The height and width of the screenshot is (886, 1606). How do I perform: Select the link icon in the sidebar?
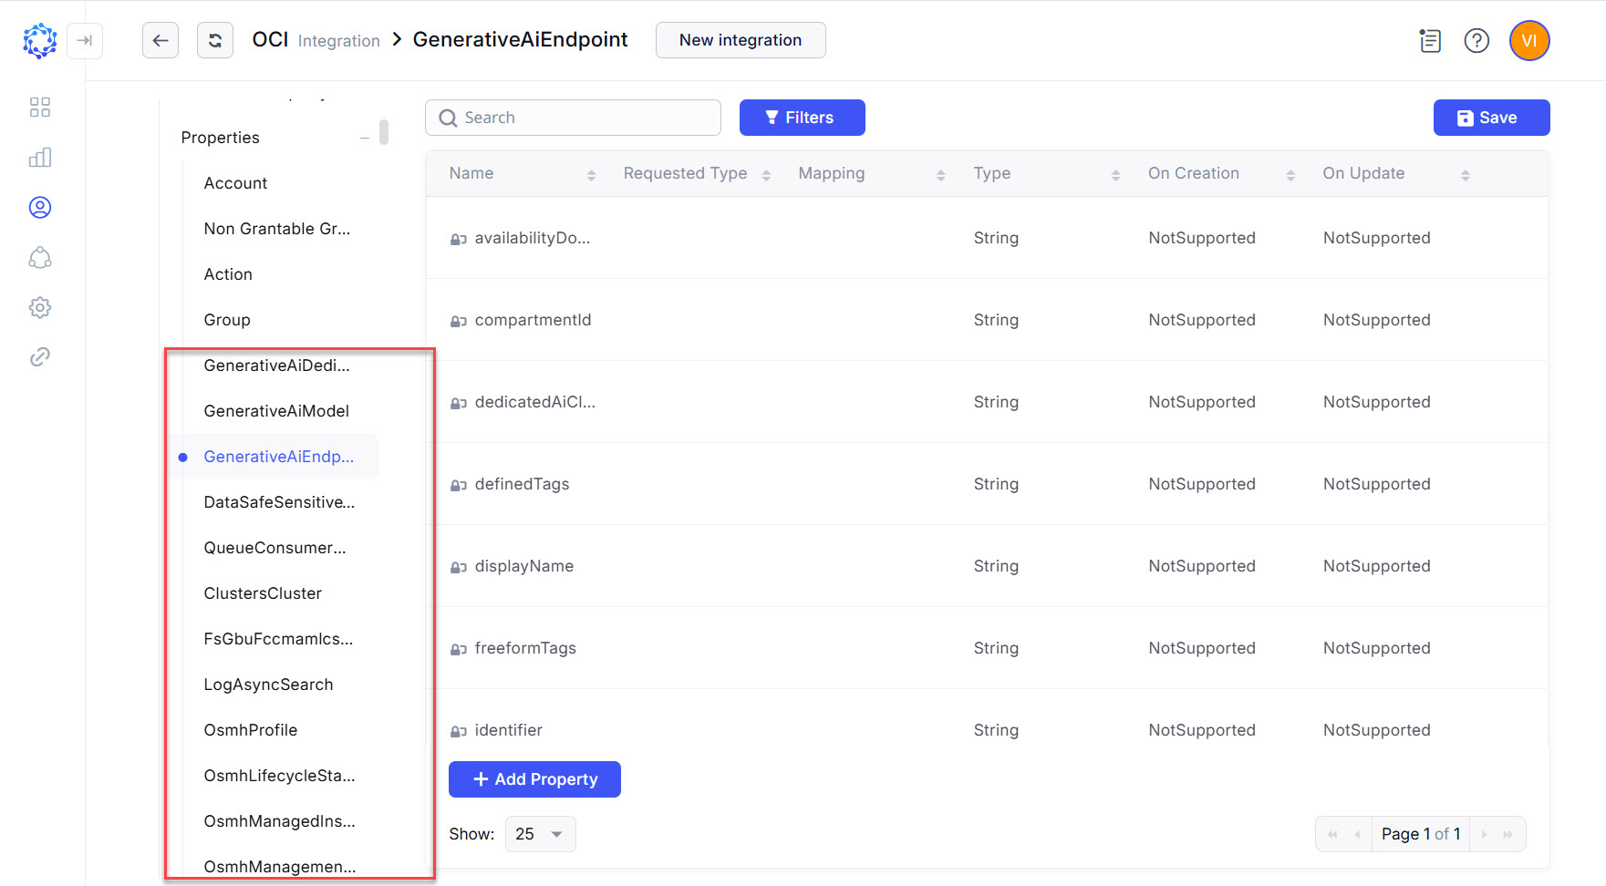(x=39, y=356)
